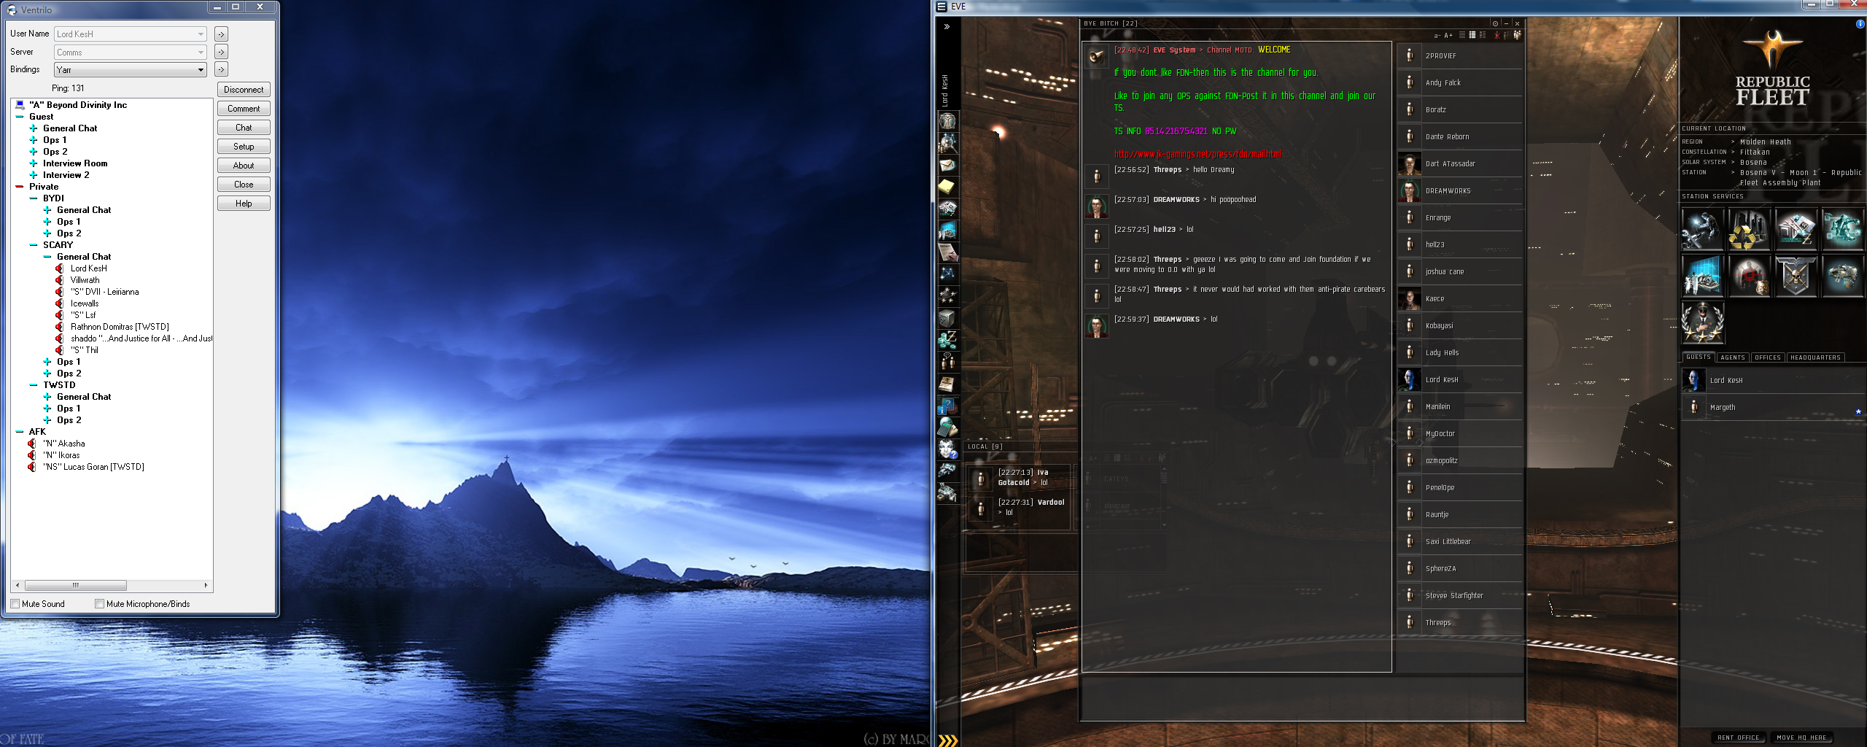This screenshot has height=747, width=1867.
Task: Expand the Interview Room channel
Action: (34, 163)
